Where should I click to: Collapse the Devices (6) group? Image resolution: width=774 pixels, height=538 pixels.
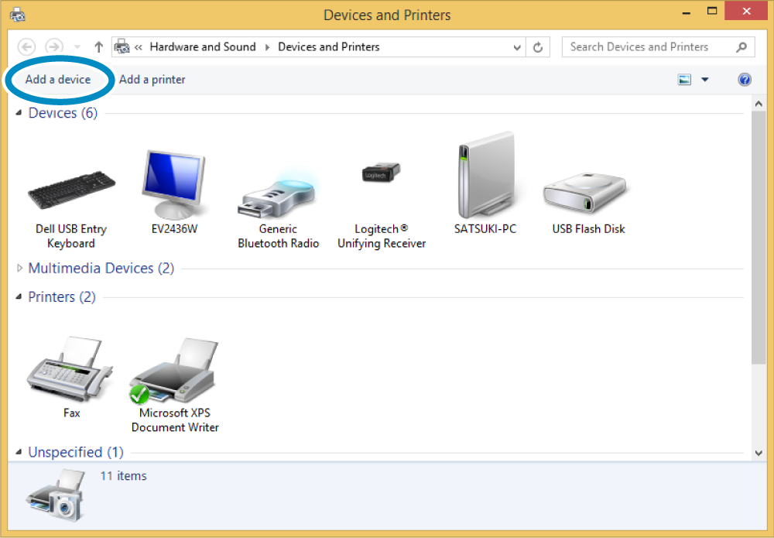pos(19,113)
